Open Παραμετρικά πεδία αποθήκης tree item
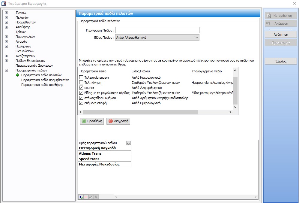299x203 pixels. pos(42,85)
